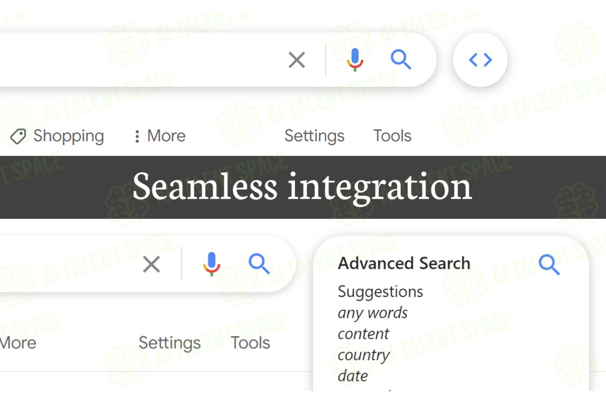The height and width of the screenshot is (404, 606).
Task: Open the code brackets extension button
Action: [480, 60]
